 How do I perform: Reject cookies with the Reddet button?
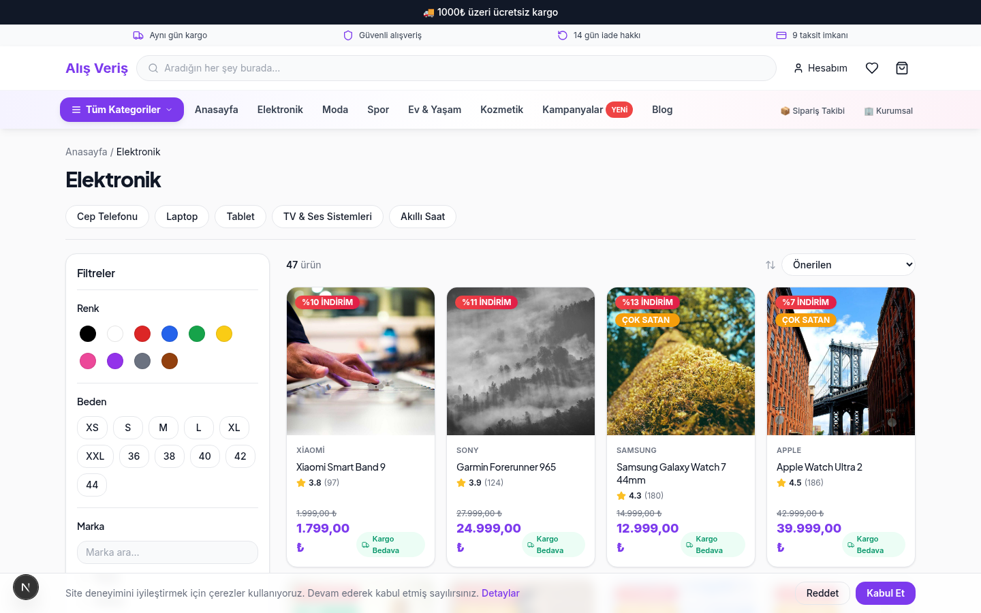(x=822, y=593)
